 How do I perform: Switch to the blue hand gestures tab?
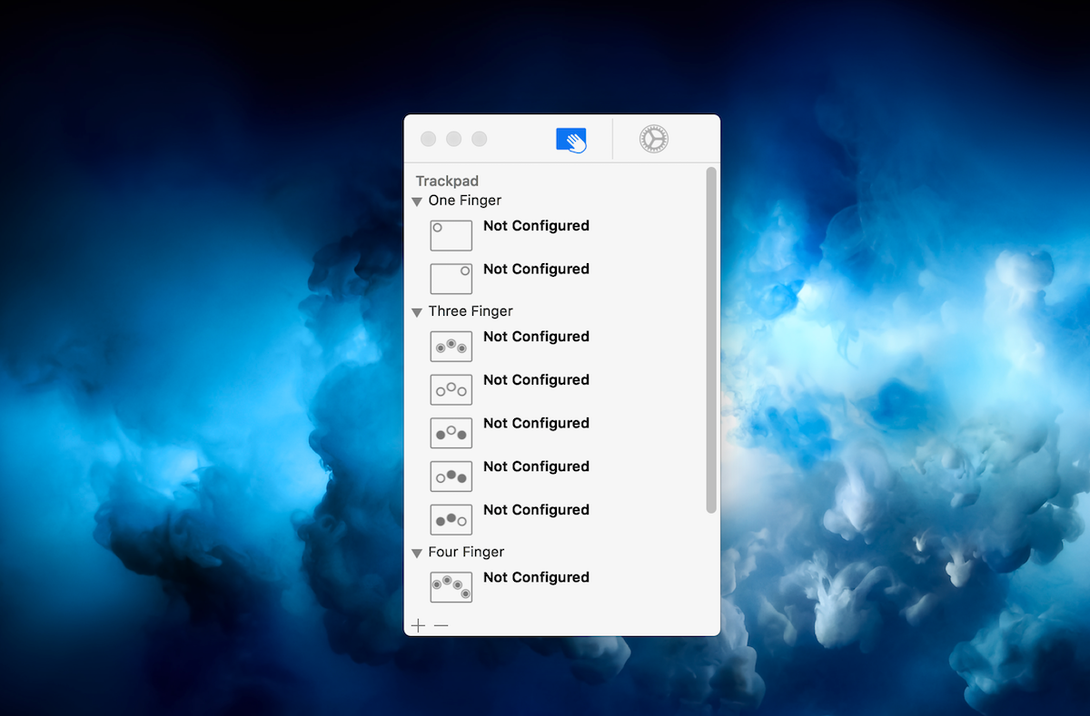571,140
